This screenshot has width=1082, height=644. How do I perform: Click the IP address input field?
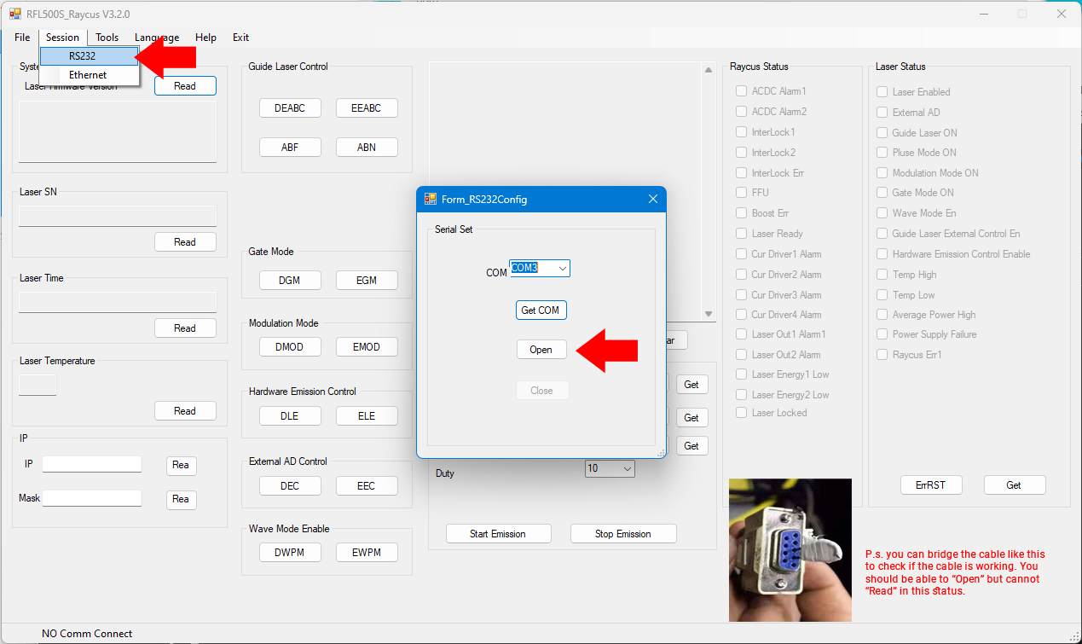pos(92,464)
